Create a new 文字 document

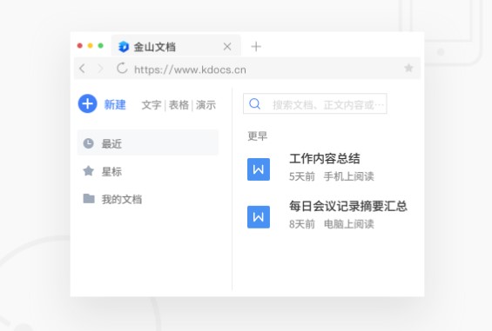pos(152,105)
